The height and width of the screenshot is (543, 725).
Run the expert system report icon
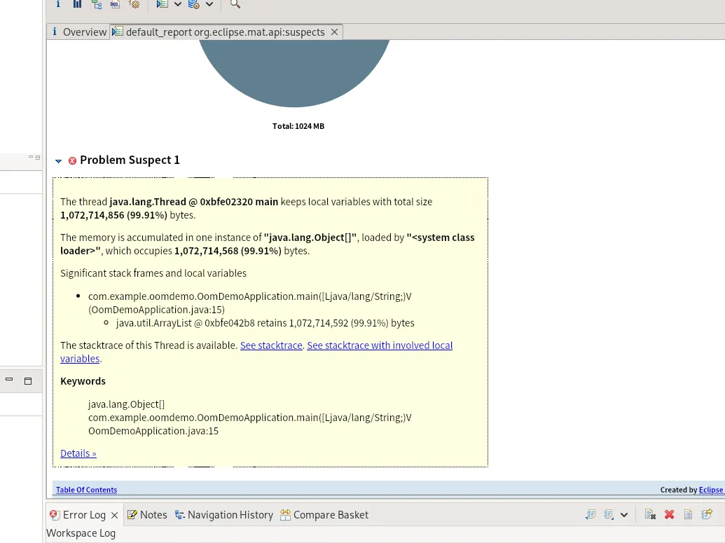pyautogui.click(x=163, y=4)
